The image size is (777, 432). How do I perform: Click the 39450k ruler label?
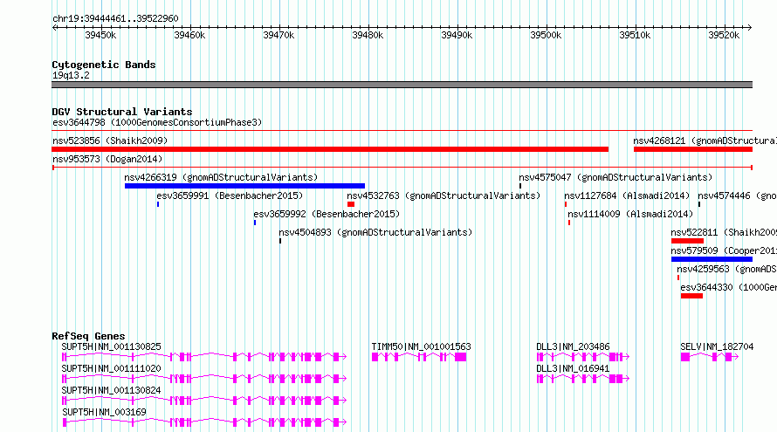click(100, 35)
